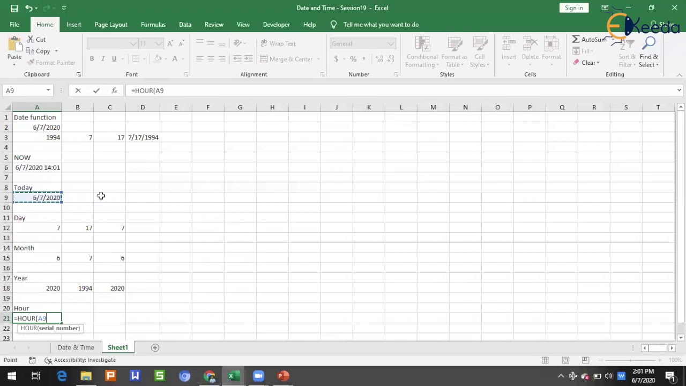Click the Sign in button
Image resolution: width=686 pixels, height=386 pixels.
[x=573, y=8]
